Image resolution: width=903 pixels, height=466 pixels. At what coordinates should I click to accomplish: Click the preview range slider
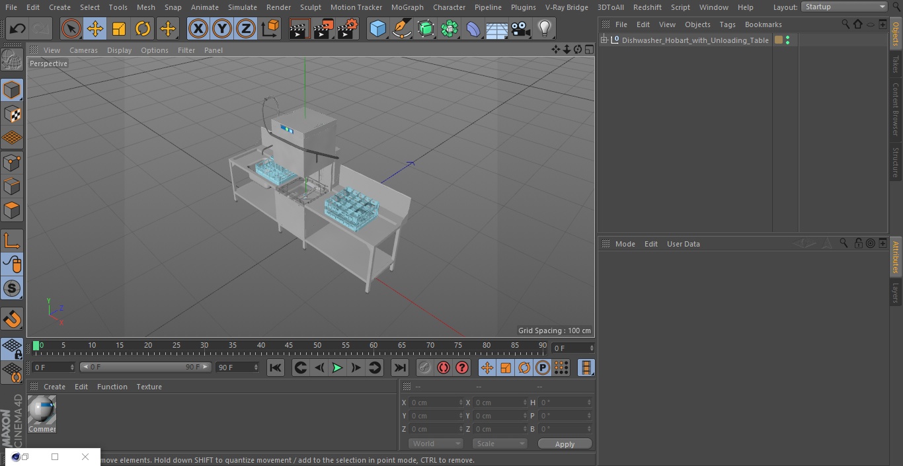pyautogui.click(x=145, y=367)
